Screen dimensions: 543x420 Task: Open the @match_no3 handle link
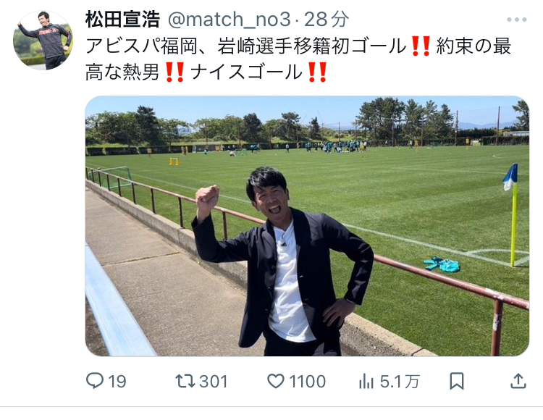(230, 20)
